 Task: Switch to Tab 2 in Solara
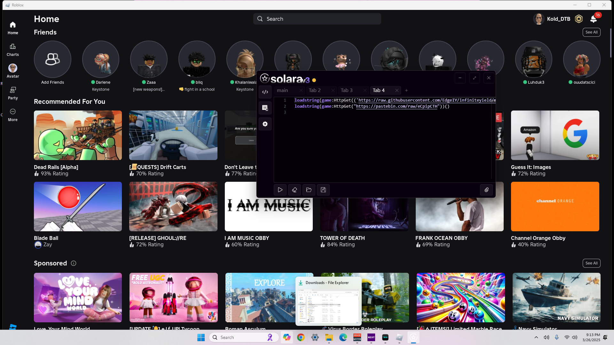tap(315, 90)
